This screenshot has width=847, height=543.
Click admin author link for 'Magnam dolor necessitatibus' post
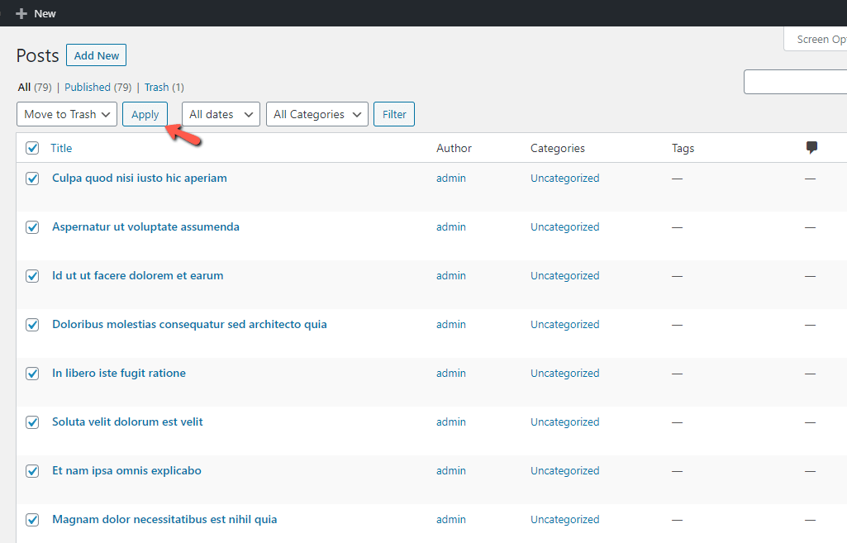coord(451,519)
